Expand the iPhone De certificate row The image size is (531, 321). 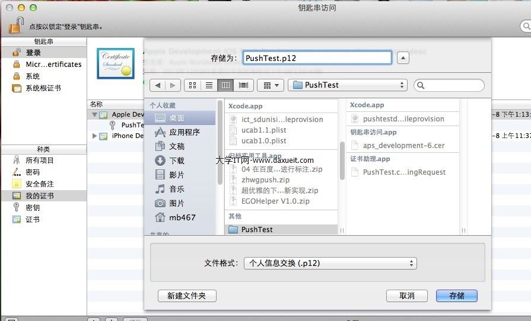pos(94,136)
